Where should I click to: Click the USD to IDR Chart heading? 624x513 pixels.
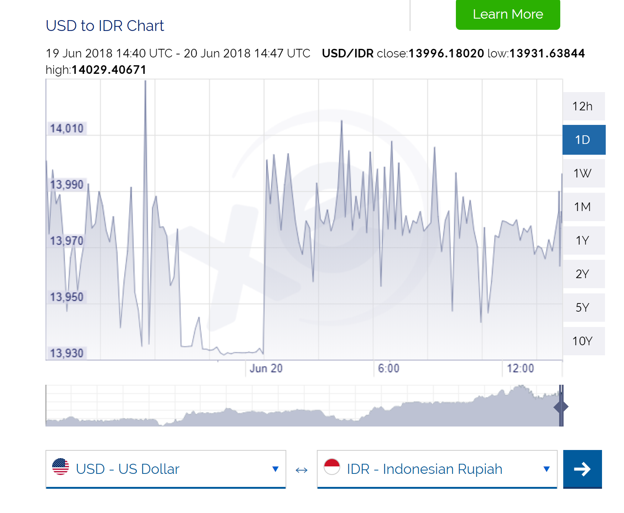105,26
